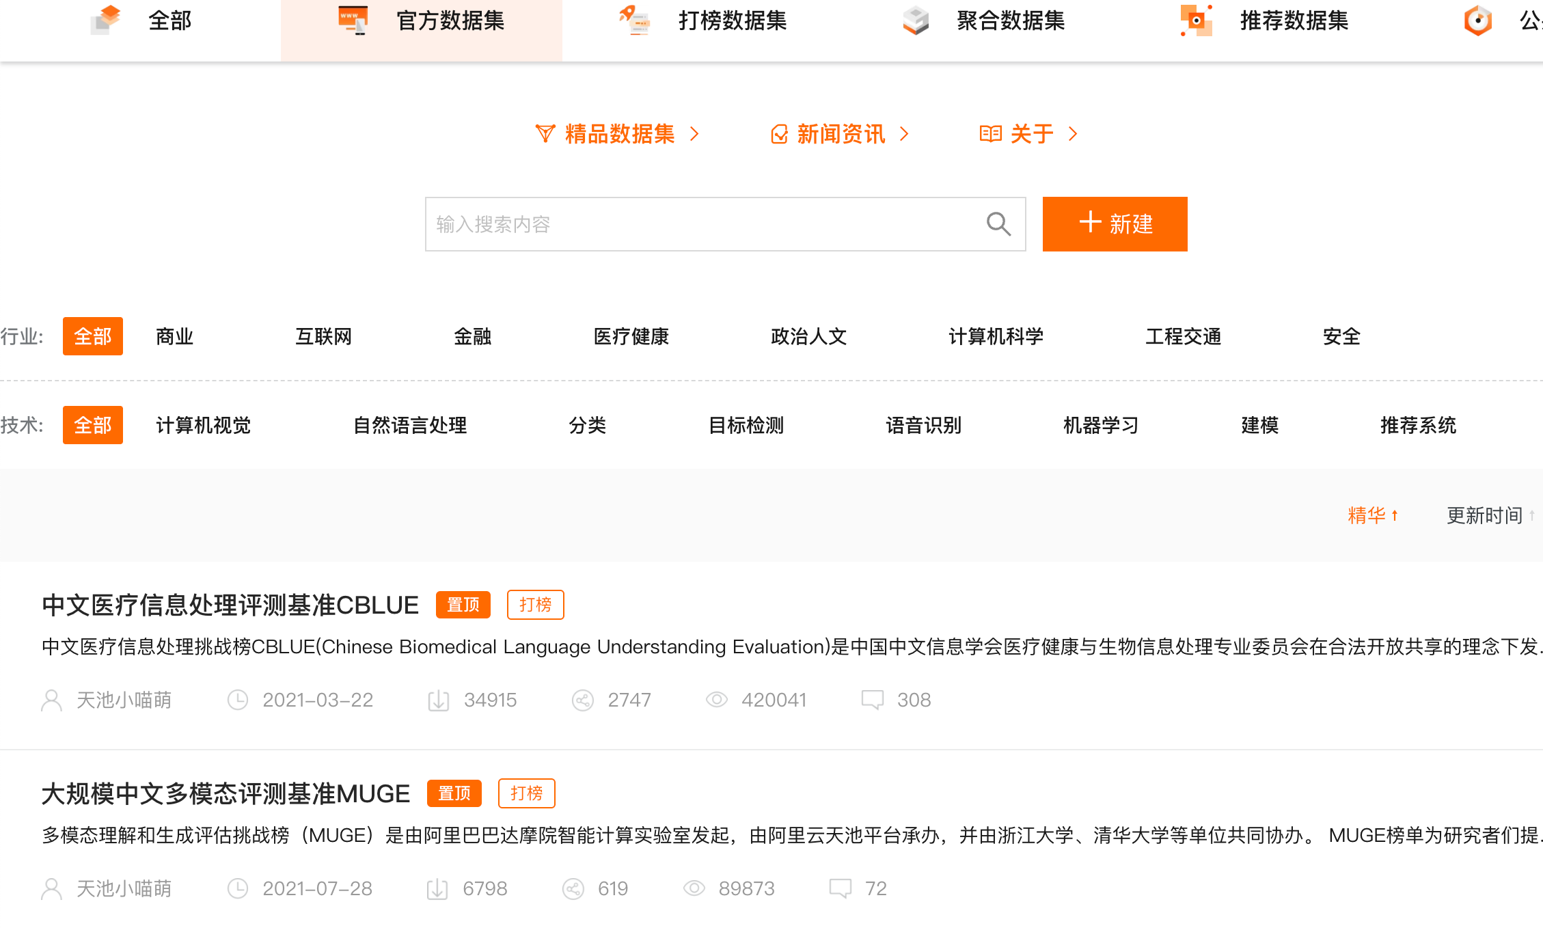Click inside the search input field

click(x=683, y=224)
